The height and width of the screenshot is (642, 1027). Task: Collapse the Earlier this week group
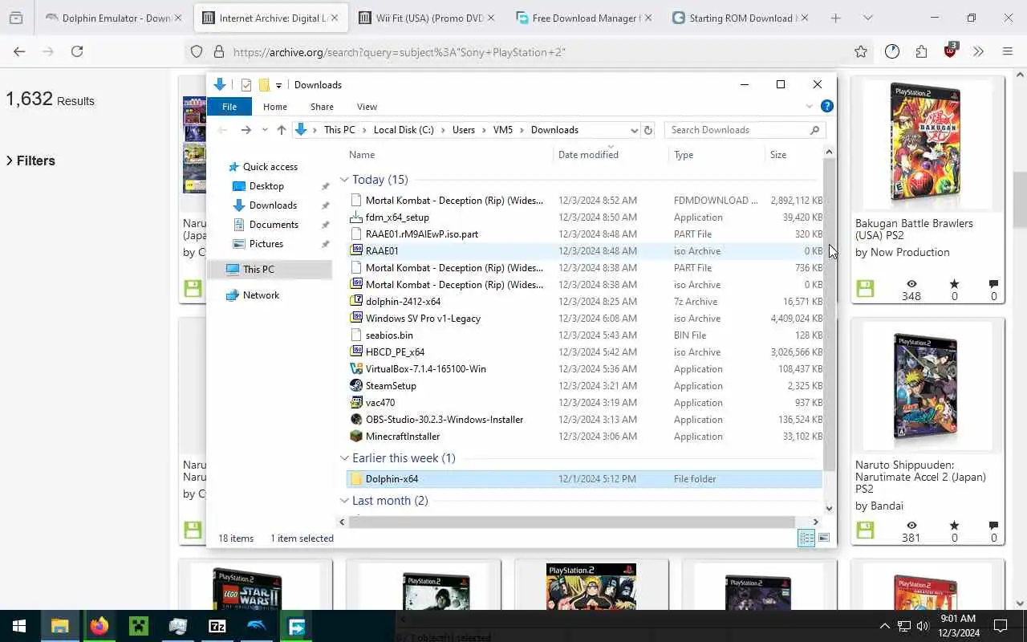[344, 458]
